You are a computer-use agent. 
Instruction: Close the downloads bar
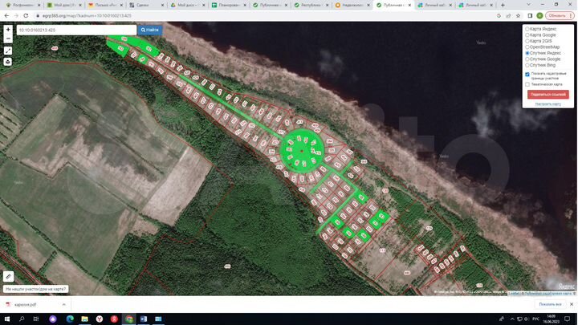click(x=572, y=304)
